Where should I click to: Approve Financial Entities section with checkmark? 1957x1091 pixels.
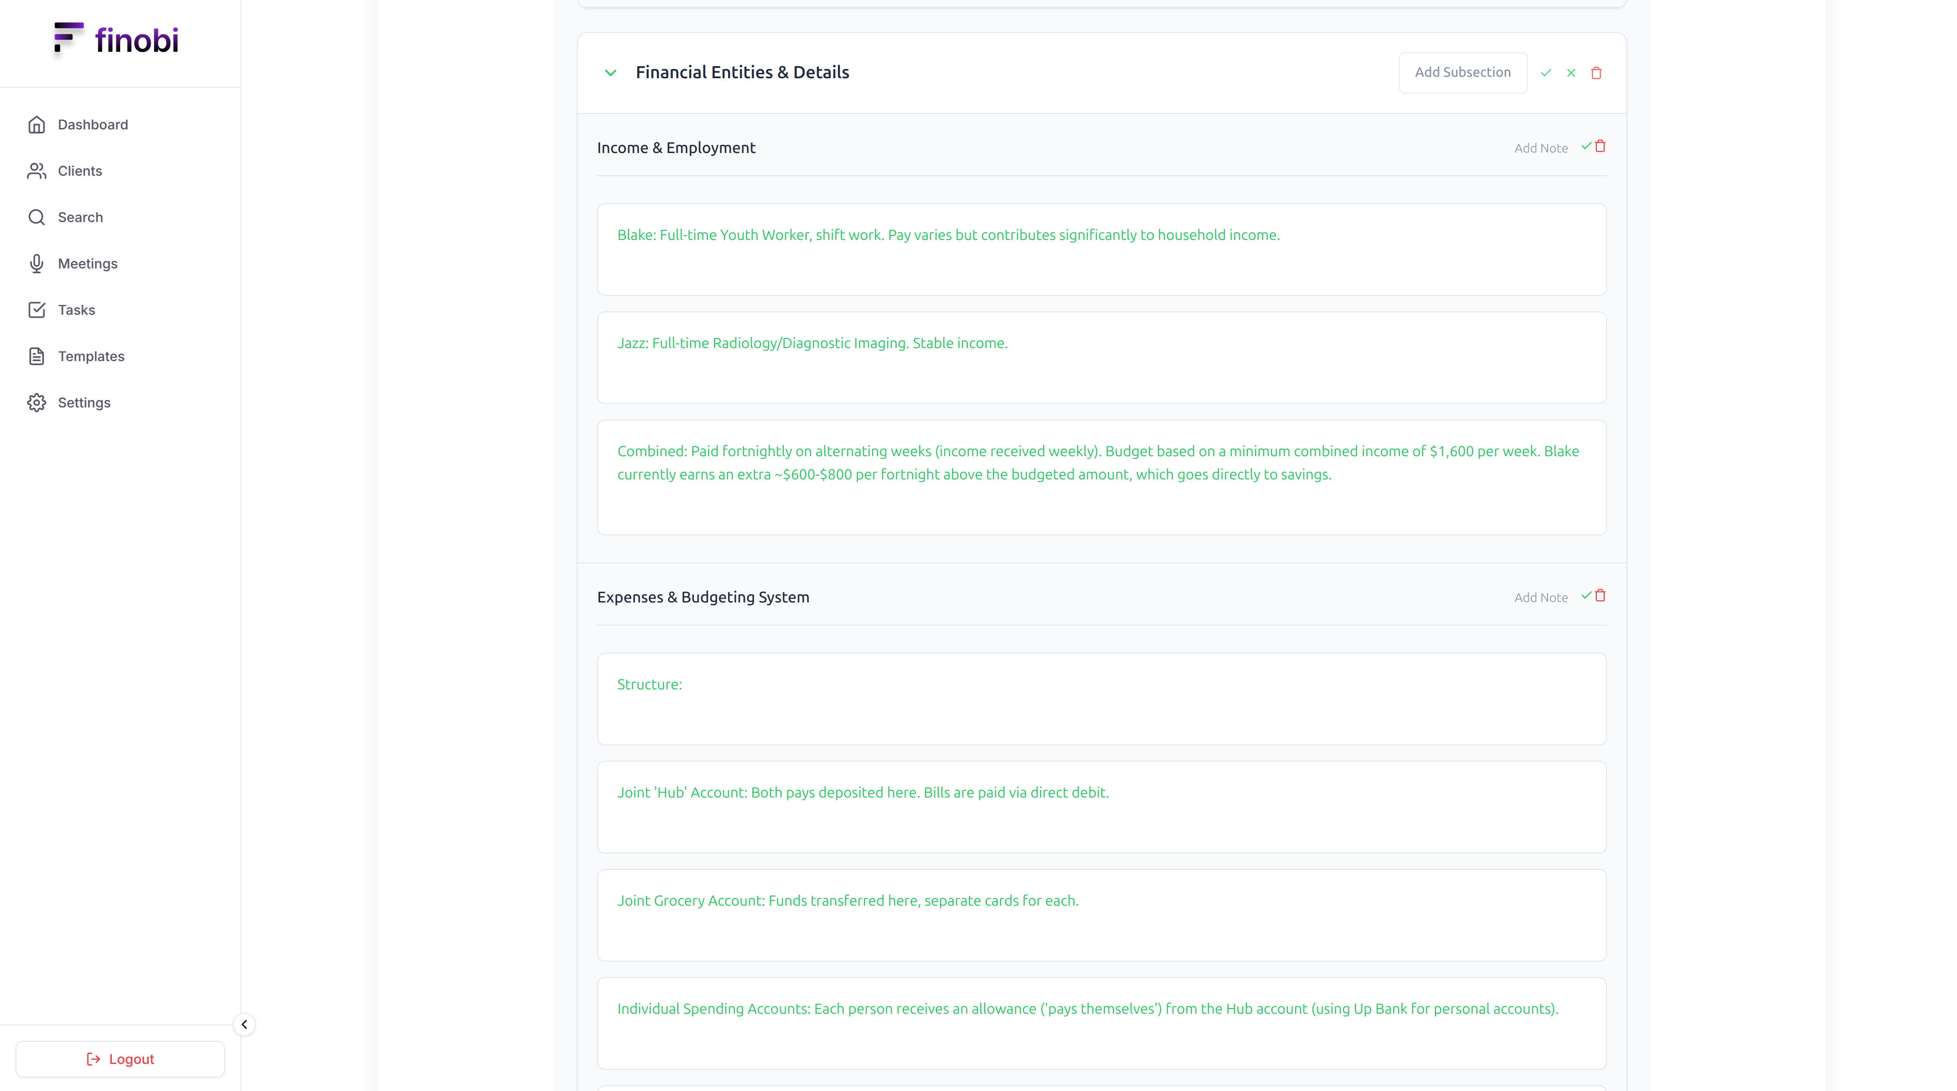[1545, 73]
